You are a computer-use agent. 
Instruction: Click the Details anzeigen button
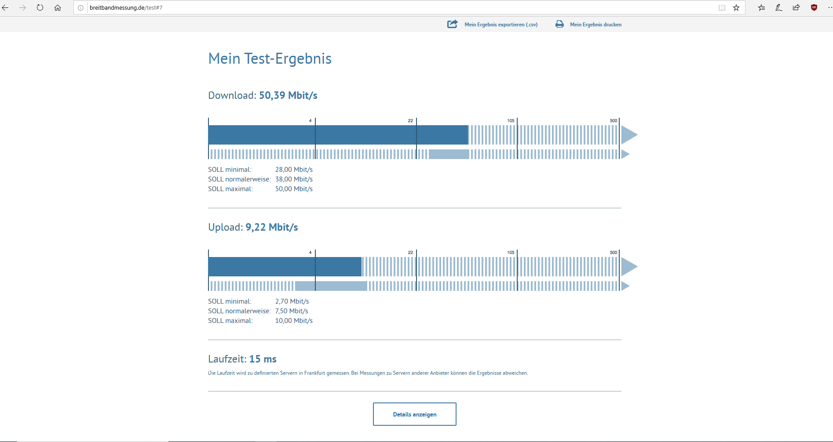(x=415, y=414)
